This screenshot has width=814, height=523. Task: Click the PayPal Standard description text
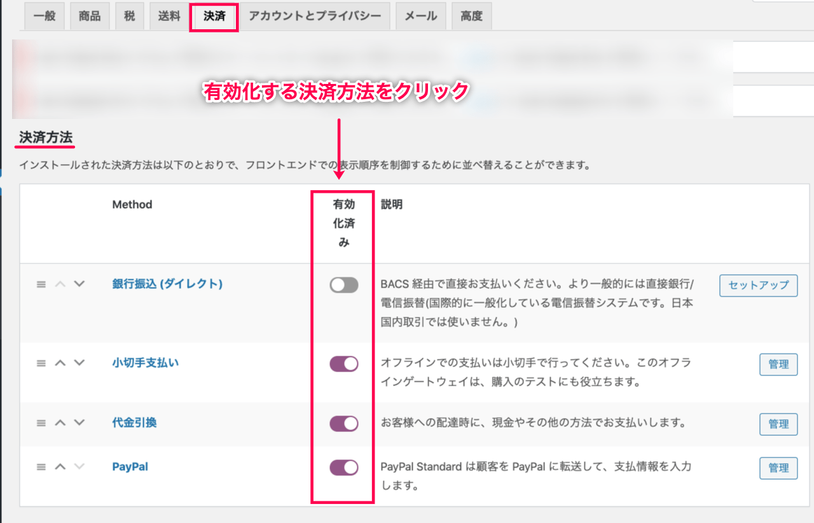point(536,476)
